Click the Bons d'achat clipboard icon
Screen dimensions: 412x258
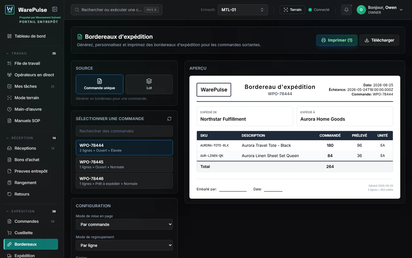(9, 160)
